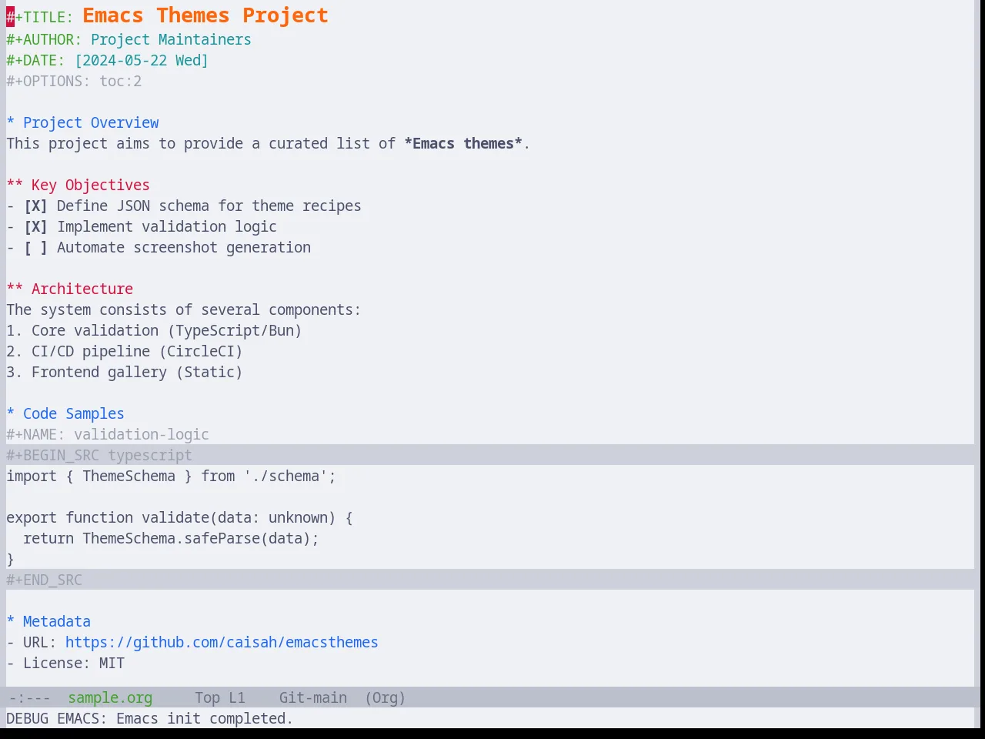Place cursor on Emacs Themes Project title
This screenshot has height=739, width=985.
pyautogui.click(x=205, y=16)
